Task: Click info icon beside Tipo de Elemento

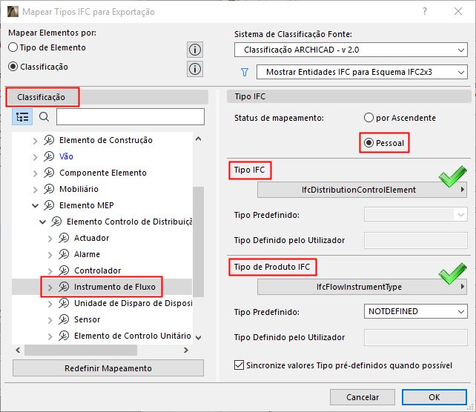Action: click(195, 50)
